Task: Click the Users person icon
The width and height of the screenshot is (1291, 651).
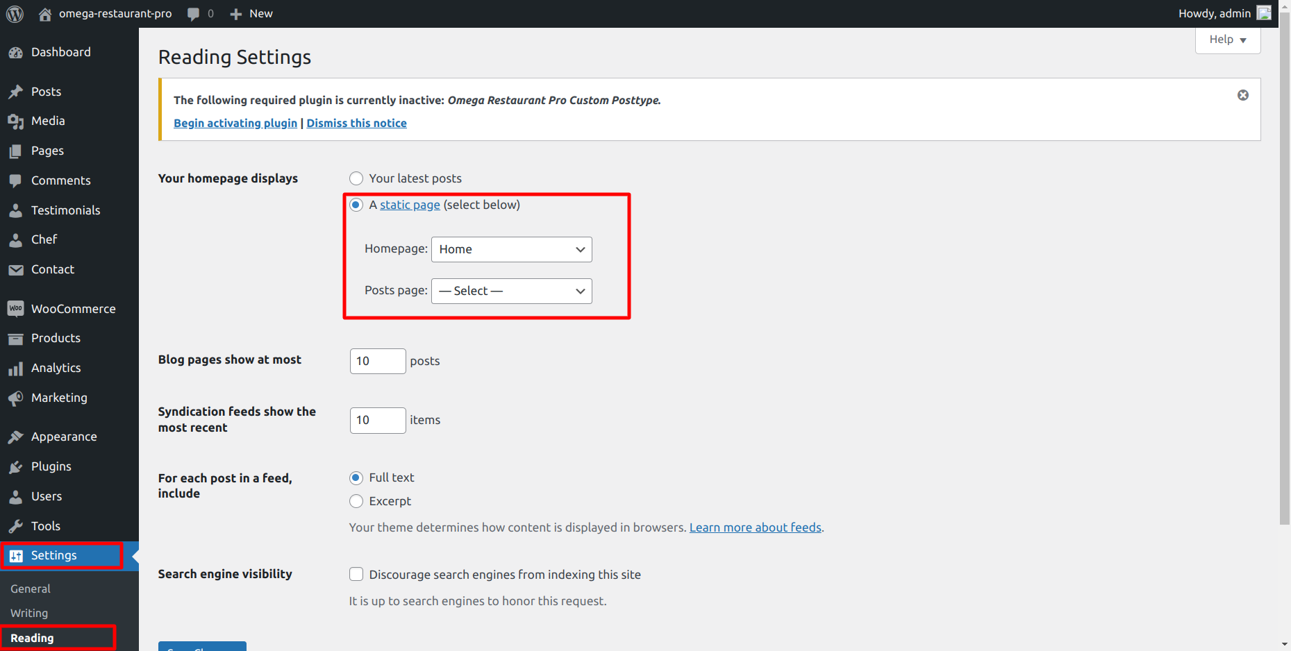Action: coord(16,497)
